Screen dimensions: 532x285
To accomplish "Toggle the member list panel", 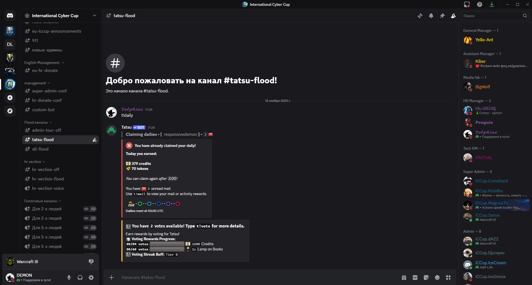I will [x=453, y=16].
